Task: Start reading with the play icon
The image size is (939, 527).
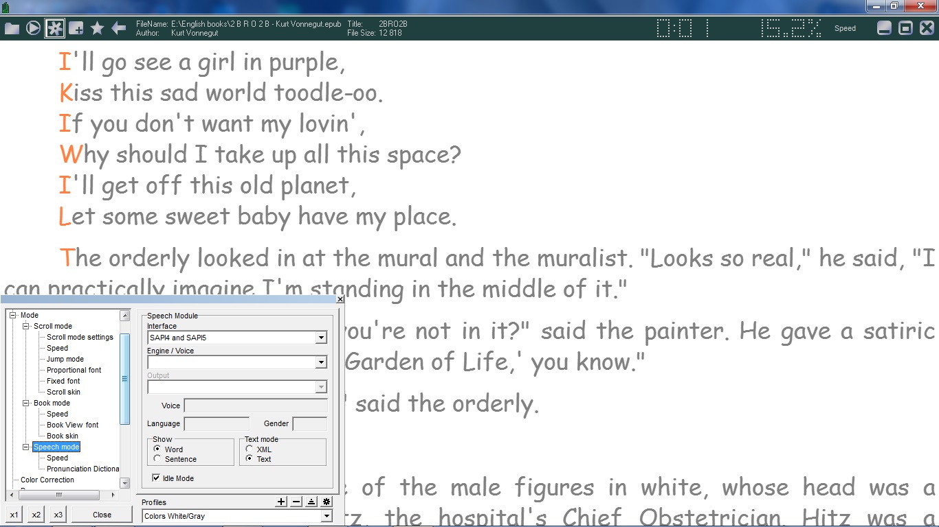Action: coord(33,28)
